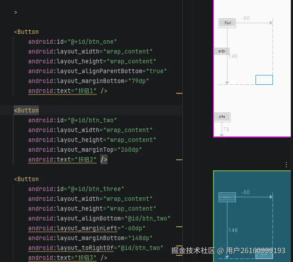Click the 148 margin label in blueprint view
The image size is (293, 262).
click(233, 230)
